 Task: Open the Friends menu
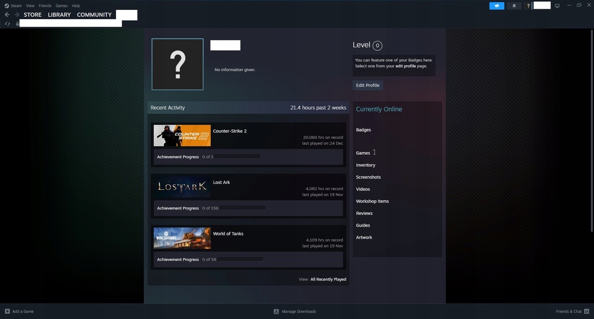45,6
